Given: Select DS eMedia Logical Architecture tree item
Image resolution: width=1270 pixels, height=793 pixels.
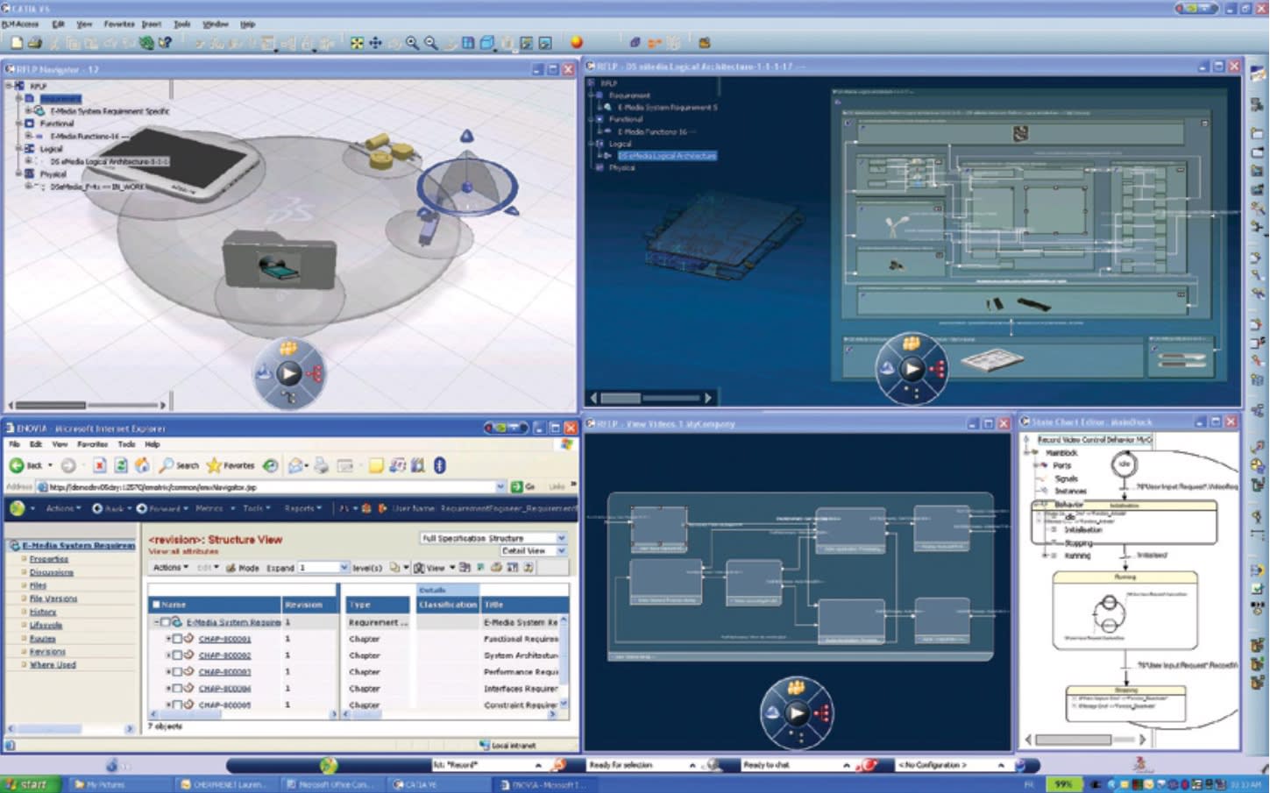Looking at the screenshot, I should pyautogui.click(x=667, y=156).
